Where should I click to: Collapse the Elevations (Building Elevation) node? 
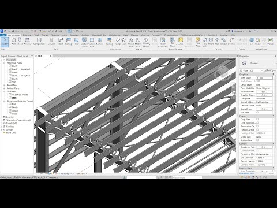pos(5,101)
